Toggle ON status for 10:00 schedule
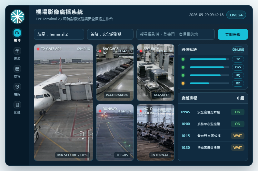This screenshot has width=258, height=171. [x=238, y=124]
